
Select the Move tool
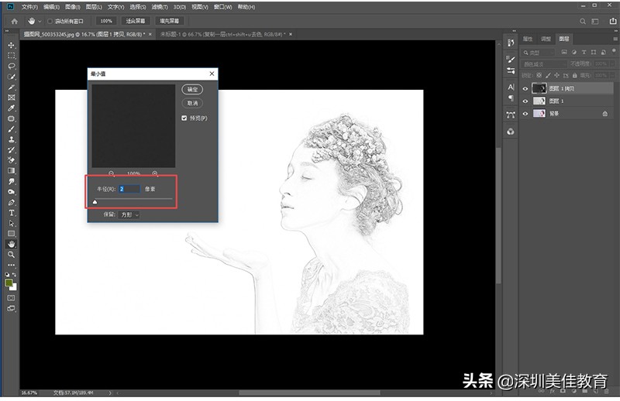11,45
